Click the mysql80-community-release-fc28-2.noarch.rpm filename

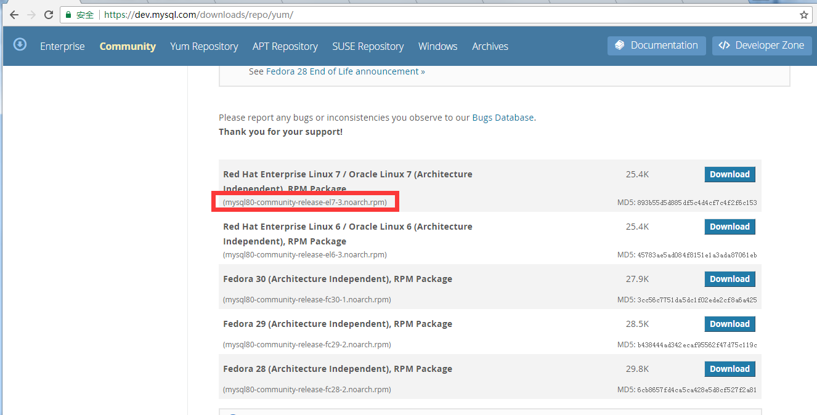tap(307, 390)
